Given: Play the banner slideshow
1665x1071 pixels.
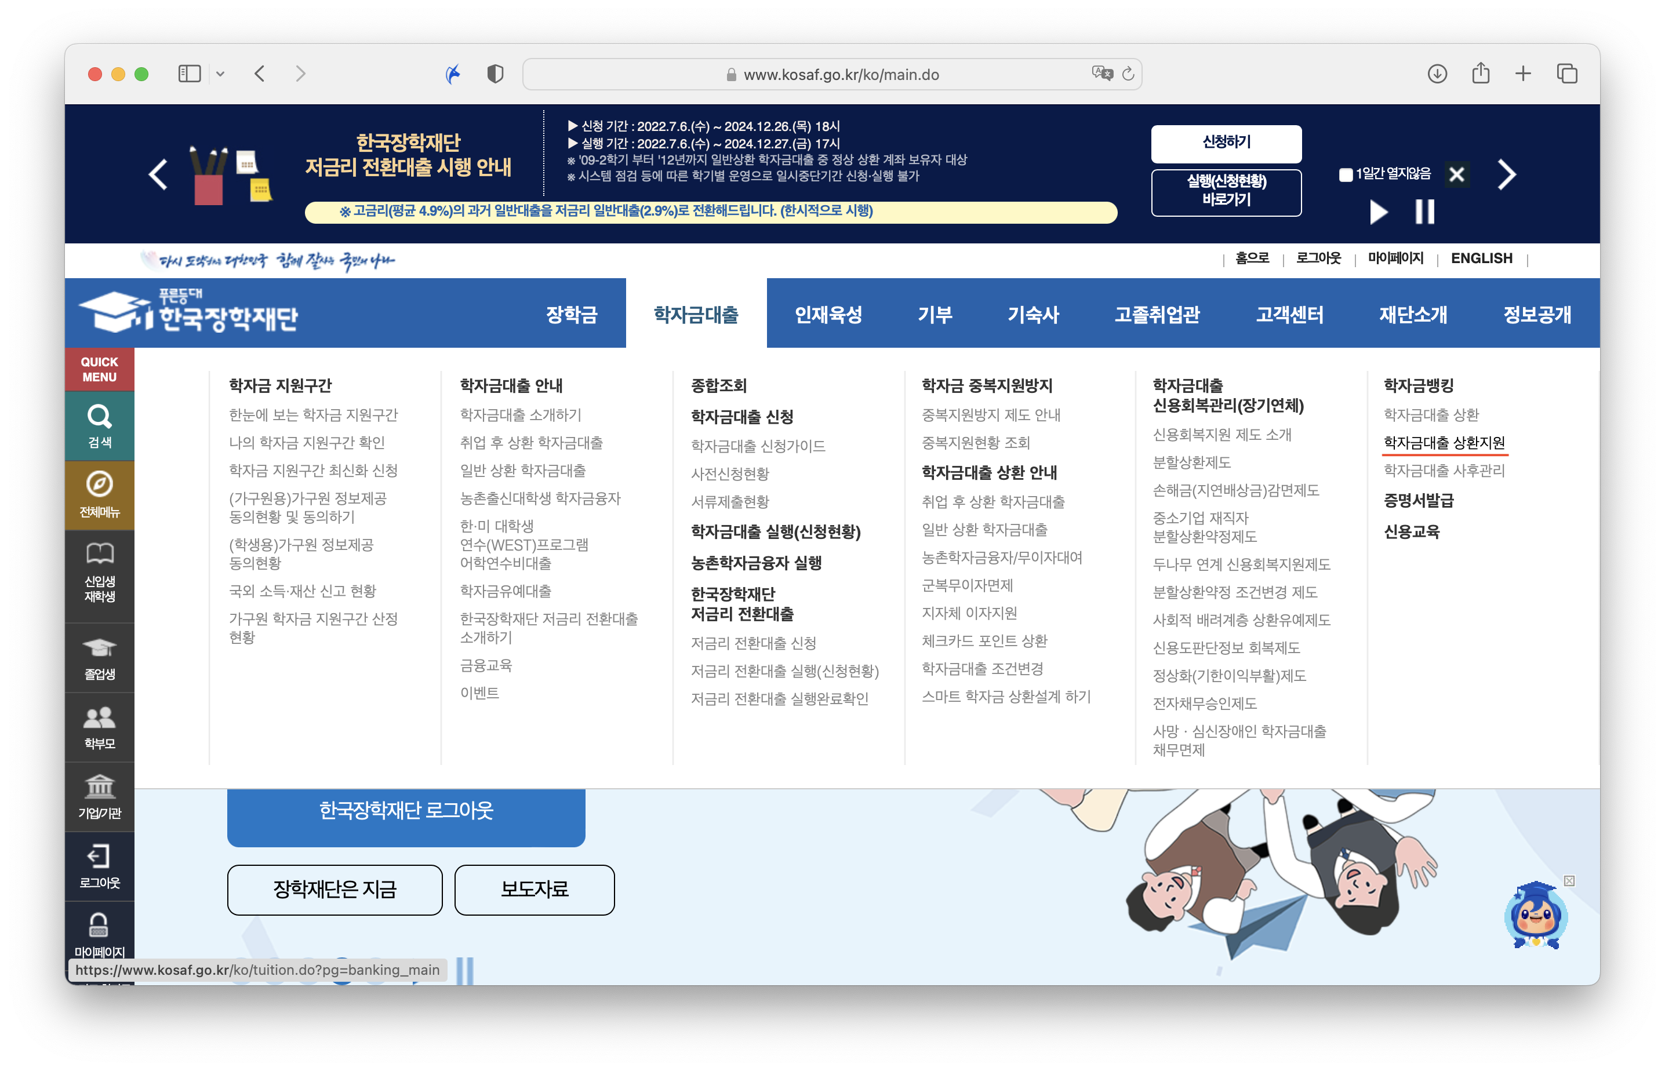Looking at the screenshot, I should [x=1378, y=212].
